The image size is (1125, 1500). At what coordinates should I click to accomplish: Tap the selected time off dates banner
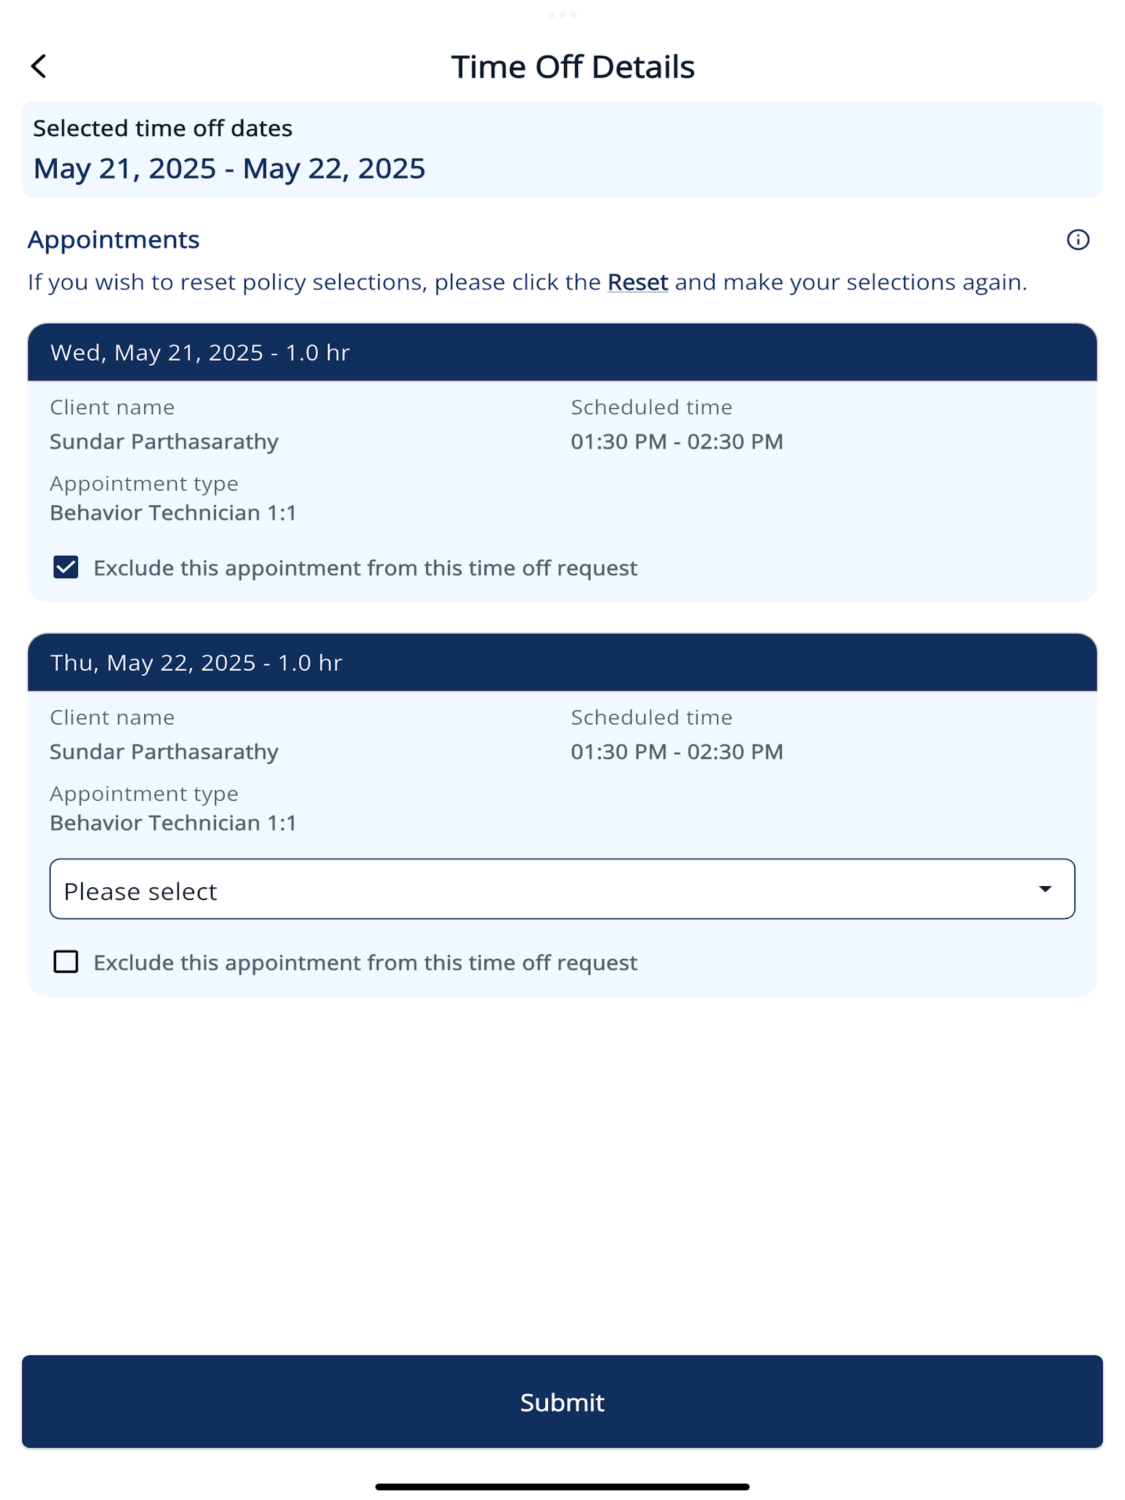(x=562, y=149)
